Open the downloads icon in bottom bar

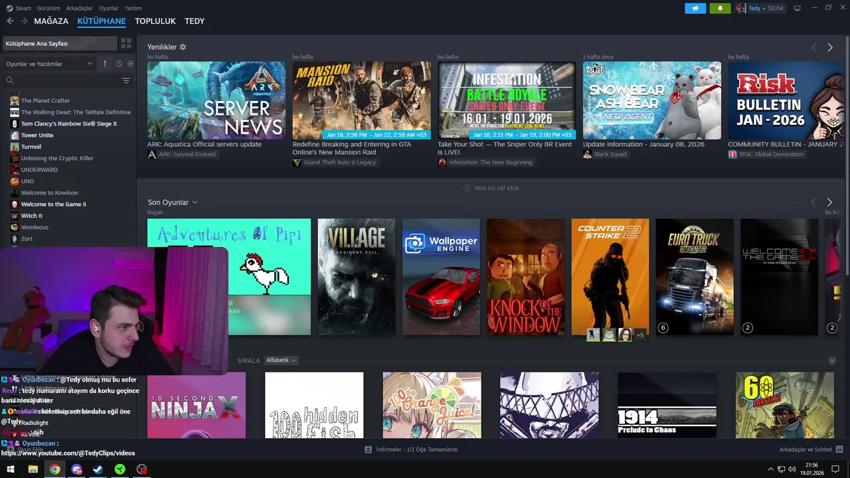(x=368, y=449)
